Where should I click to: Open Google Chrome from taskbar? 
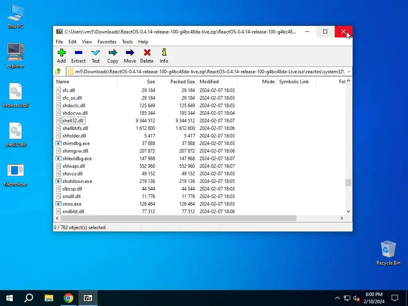(69, 298)
